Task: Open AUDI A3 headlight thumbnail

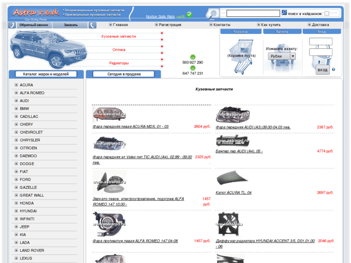Action: (x=232, y=114)
